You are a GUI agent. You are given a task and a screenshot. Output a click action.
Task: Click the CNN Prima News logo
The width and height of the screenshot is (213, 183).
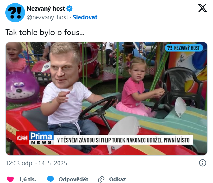35,138
